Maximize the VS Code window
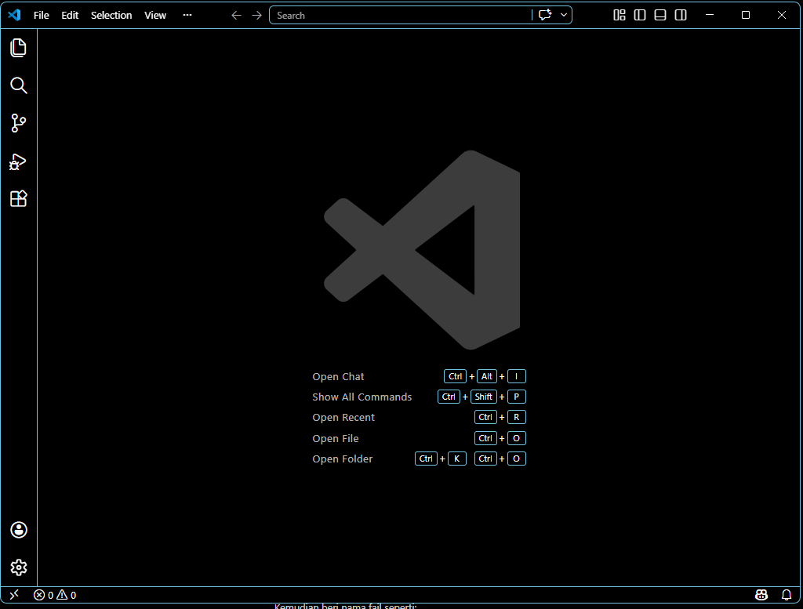 click(746, 15)
